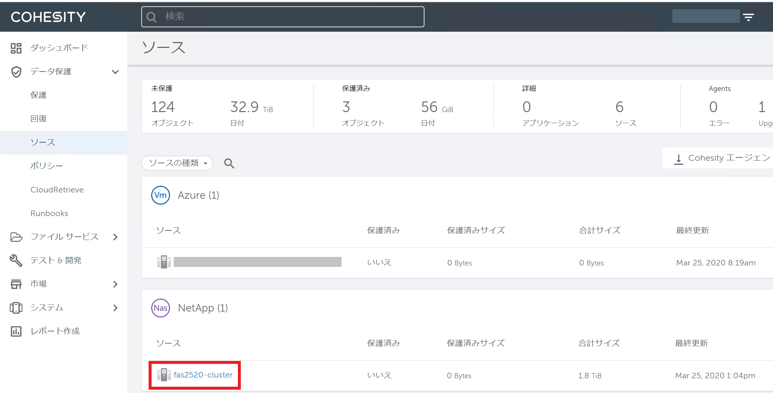
Task: Open the ソースの種類 dropdown
Action: pos(177,163)
